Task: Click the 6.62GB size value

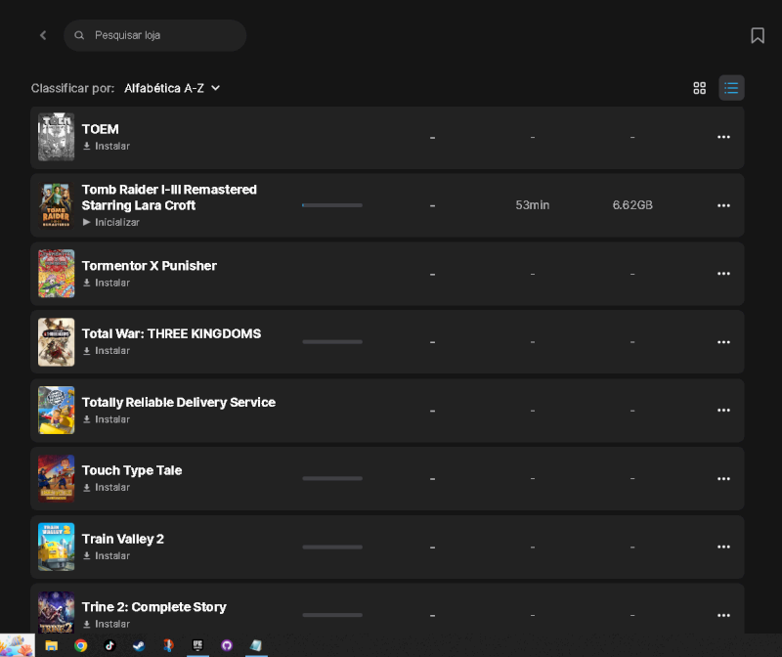Action: 632,205
